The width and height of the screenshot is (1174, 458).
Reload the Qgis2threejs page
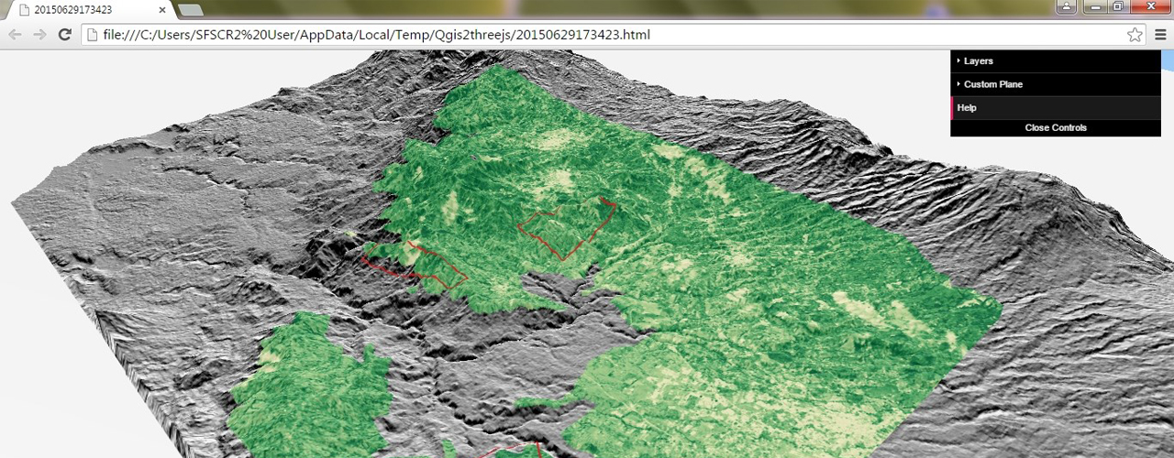coord(64,35)
